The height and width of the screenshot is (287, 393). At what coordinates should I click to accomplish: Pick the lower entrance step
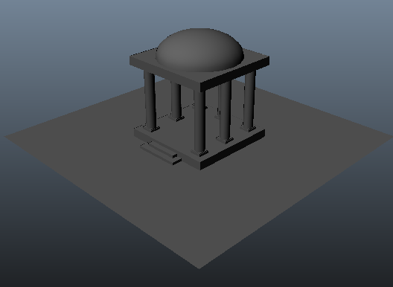pos(161,155)
